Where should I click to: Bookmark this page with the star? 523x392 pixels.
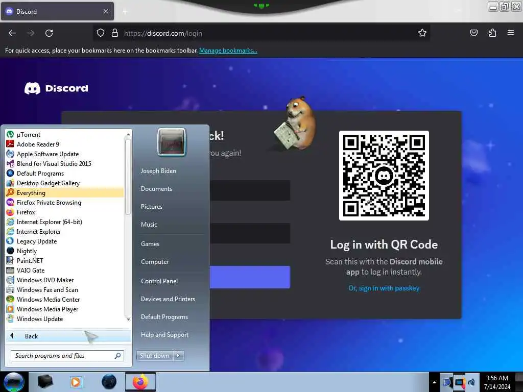pos(422,33)
